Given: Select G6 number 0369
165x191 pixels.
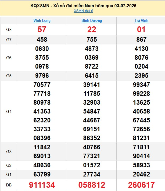Looking at the screenshot, I should [92, 58].
